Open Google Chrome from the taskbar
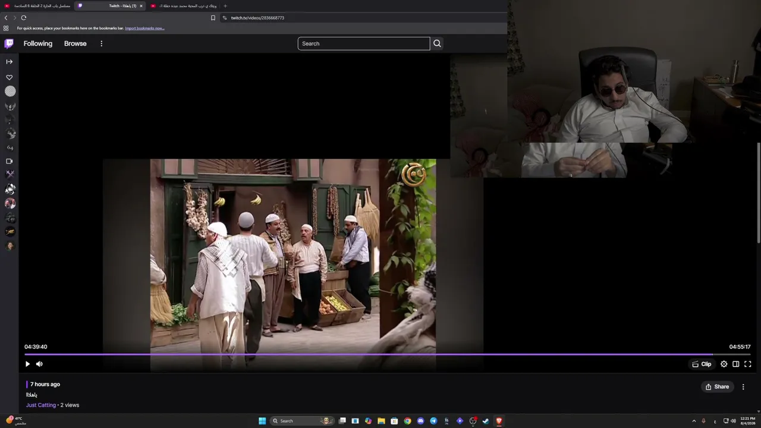Image resolution: width=761 pixels, height=428 pixels. coord(407,421)
